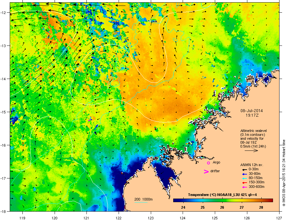
Task: Click the time text 19:17Z
Action: coord(252,115)
